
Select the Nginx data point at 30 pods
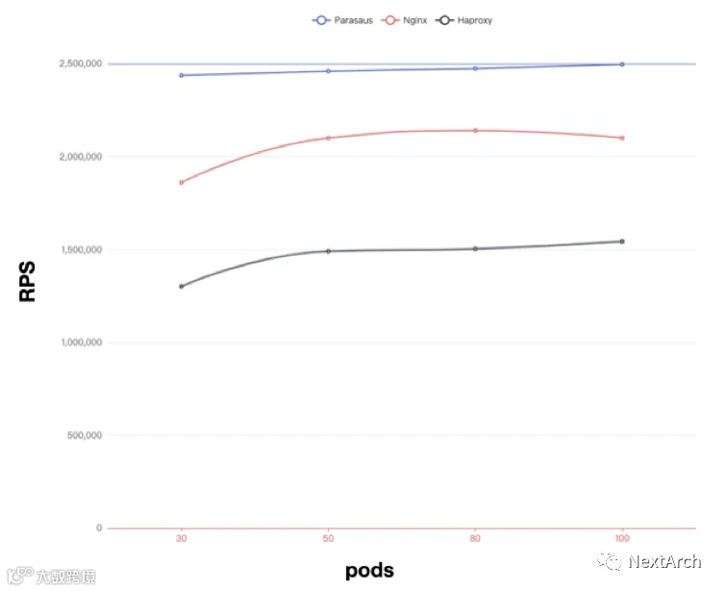pyautogui.click(x=181, y=182)
